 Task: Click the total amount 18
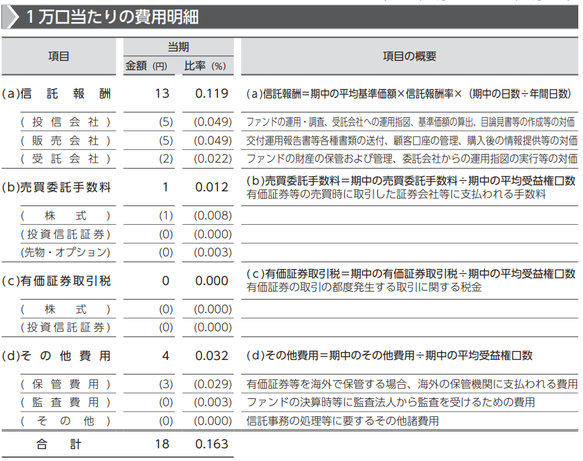[x=162, y=444]
